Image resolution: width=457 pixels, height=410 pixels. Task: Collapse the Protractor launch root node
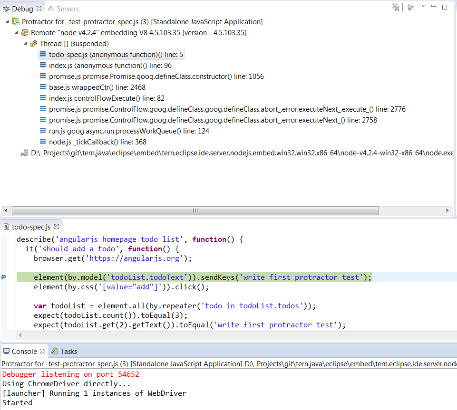[x=8, y=21]
